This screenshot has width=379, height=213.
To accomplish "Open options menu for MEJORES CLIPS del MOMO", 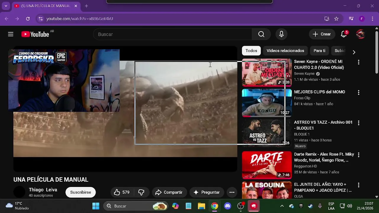I will [x=359, y=93].
